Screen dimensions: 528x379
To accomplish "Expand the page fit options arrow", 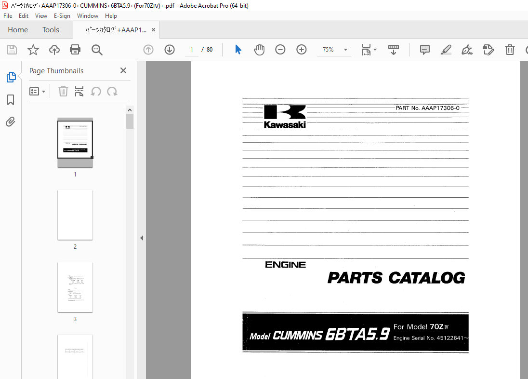I will pyautogui.click(x=375, y=50).
